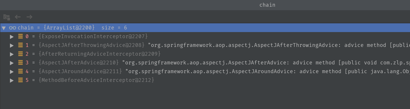The image size is (410, 109).
Task: Select the AspectJAroundAdvice@2211 row
Action: [x=205, y=71]
